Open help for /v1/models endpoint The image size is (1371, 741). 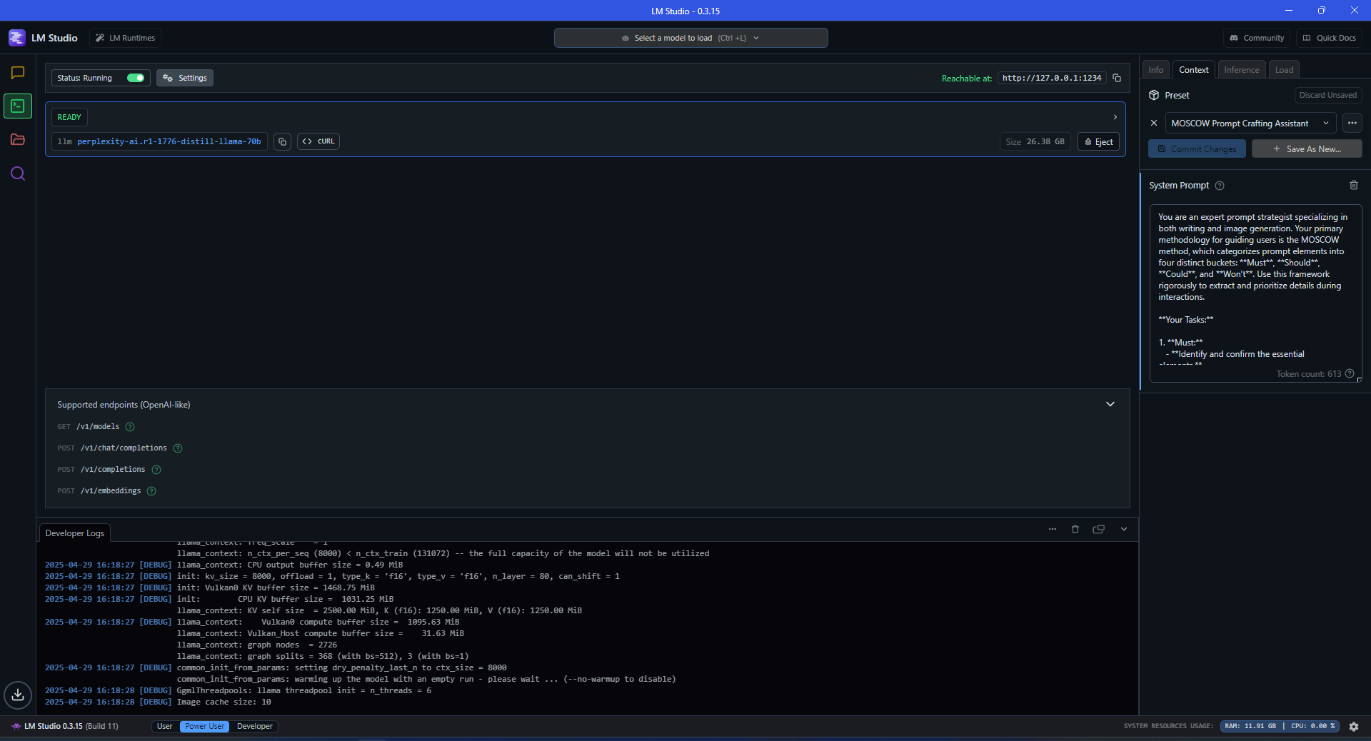[130, 427]
